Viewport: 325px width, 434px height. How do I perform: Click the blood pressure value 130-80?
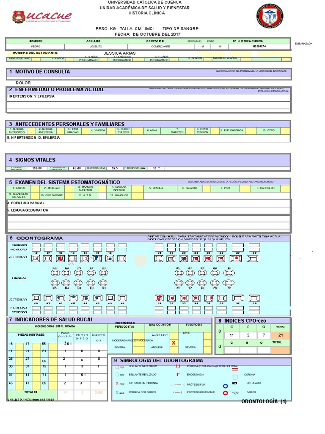[37, 168]
